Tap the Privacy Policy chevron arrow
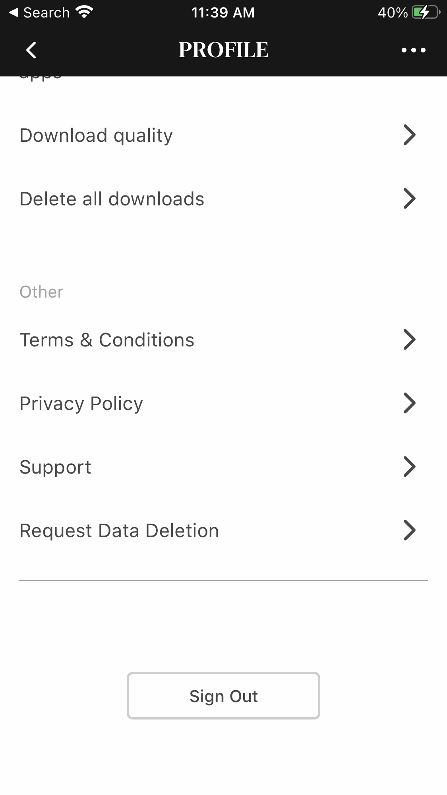 (409, 403)
